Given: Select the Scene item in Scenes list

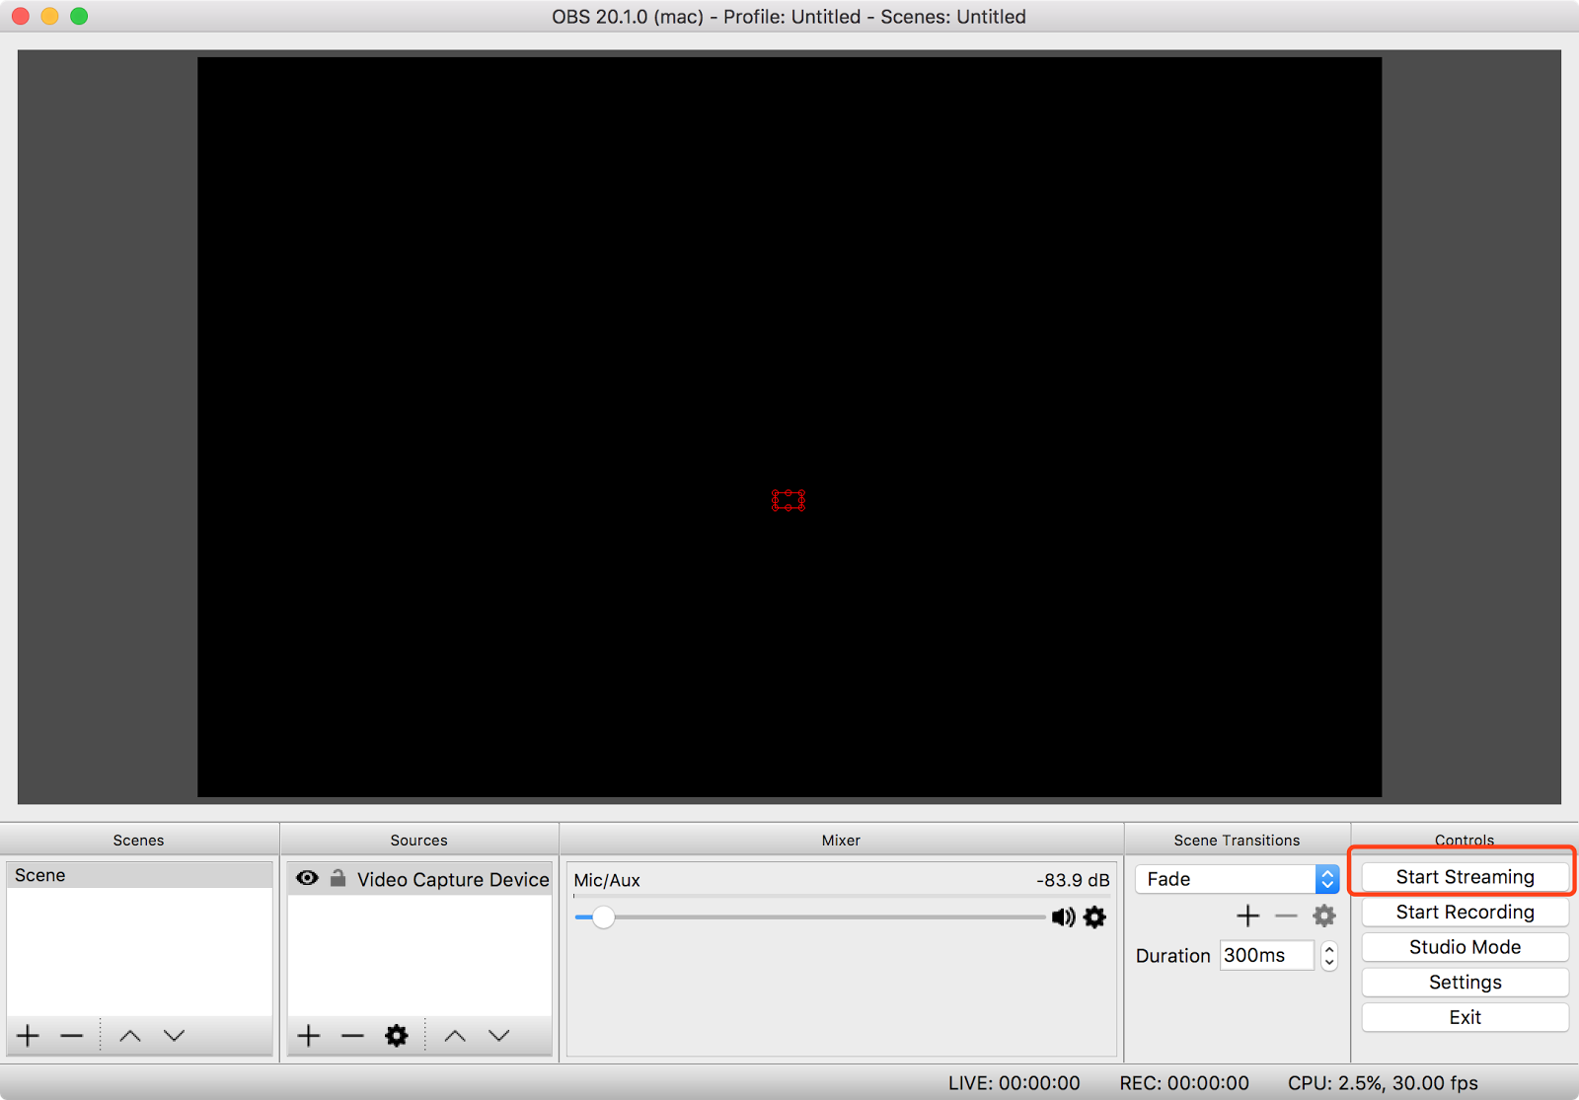Looking at the screenshot, I should coord(139,875).
